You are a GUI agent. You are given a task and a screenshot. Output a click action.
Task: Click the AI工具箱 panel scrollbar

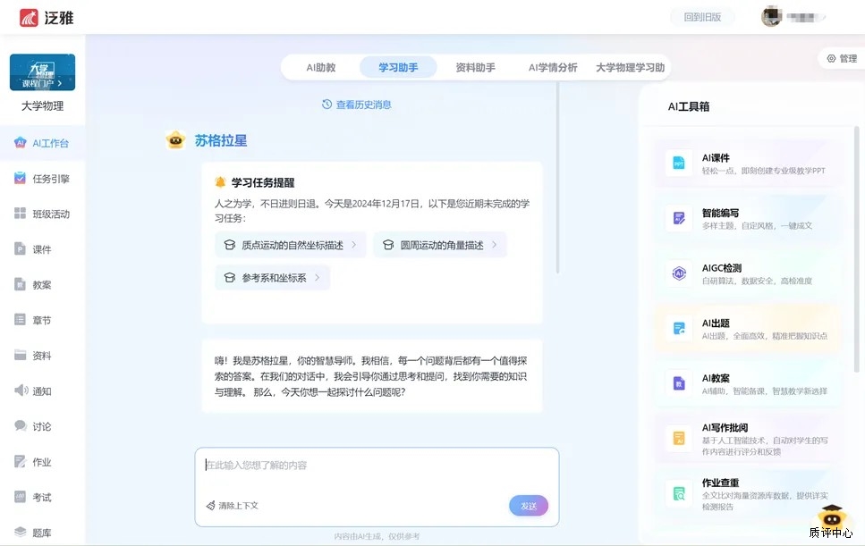pos(857,249)
